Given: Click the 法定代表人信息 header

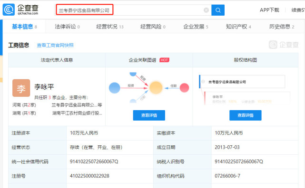Looking at the screenshot, I should (x=57, y=60).
